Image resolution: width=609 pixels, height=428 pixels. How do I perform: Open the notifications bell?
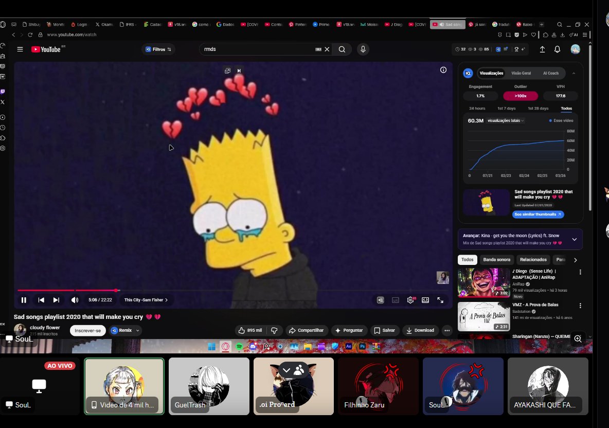tap(557, 49)
